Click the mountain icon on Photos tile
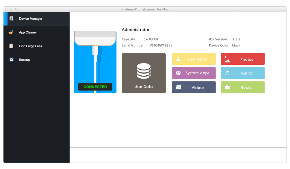The height and width of the screenshot is (169, 290). click(227, 59)
